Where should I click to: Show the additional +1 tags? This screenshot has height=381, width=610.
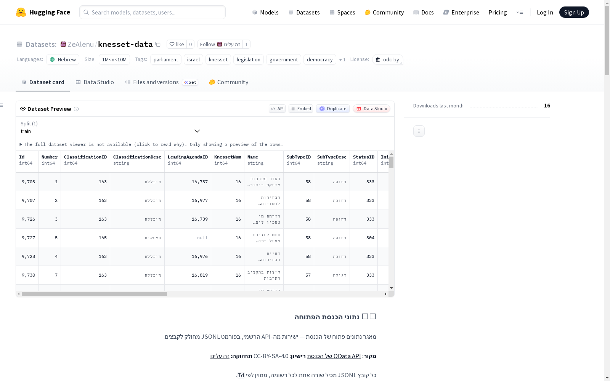coord(342,59)
